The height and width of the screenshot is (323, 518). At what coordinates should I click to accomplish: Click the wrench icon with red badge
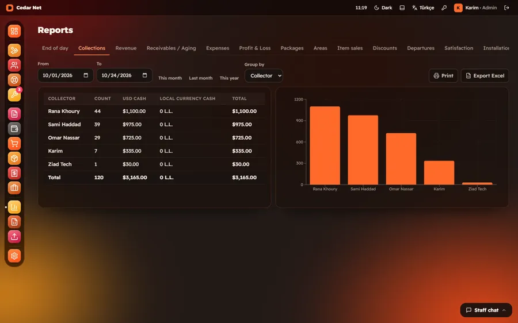pos(14,95)
